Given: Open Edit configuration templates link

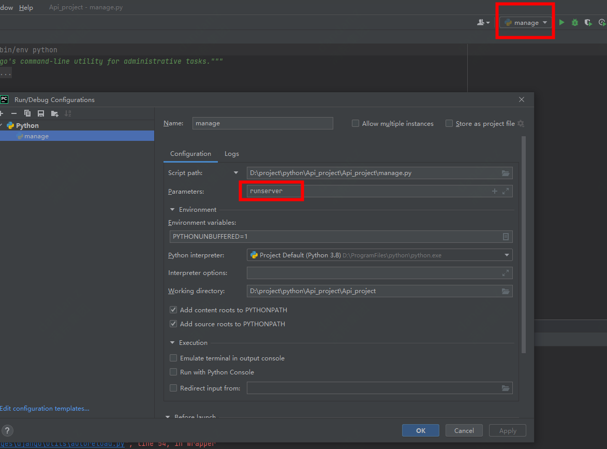Looking at the screenshot, I should pyautogui.click(x=45, y=408).
